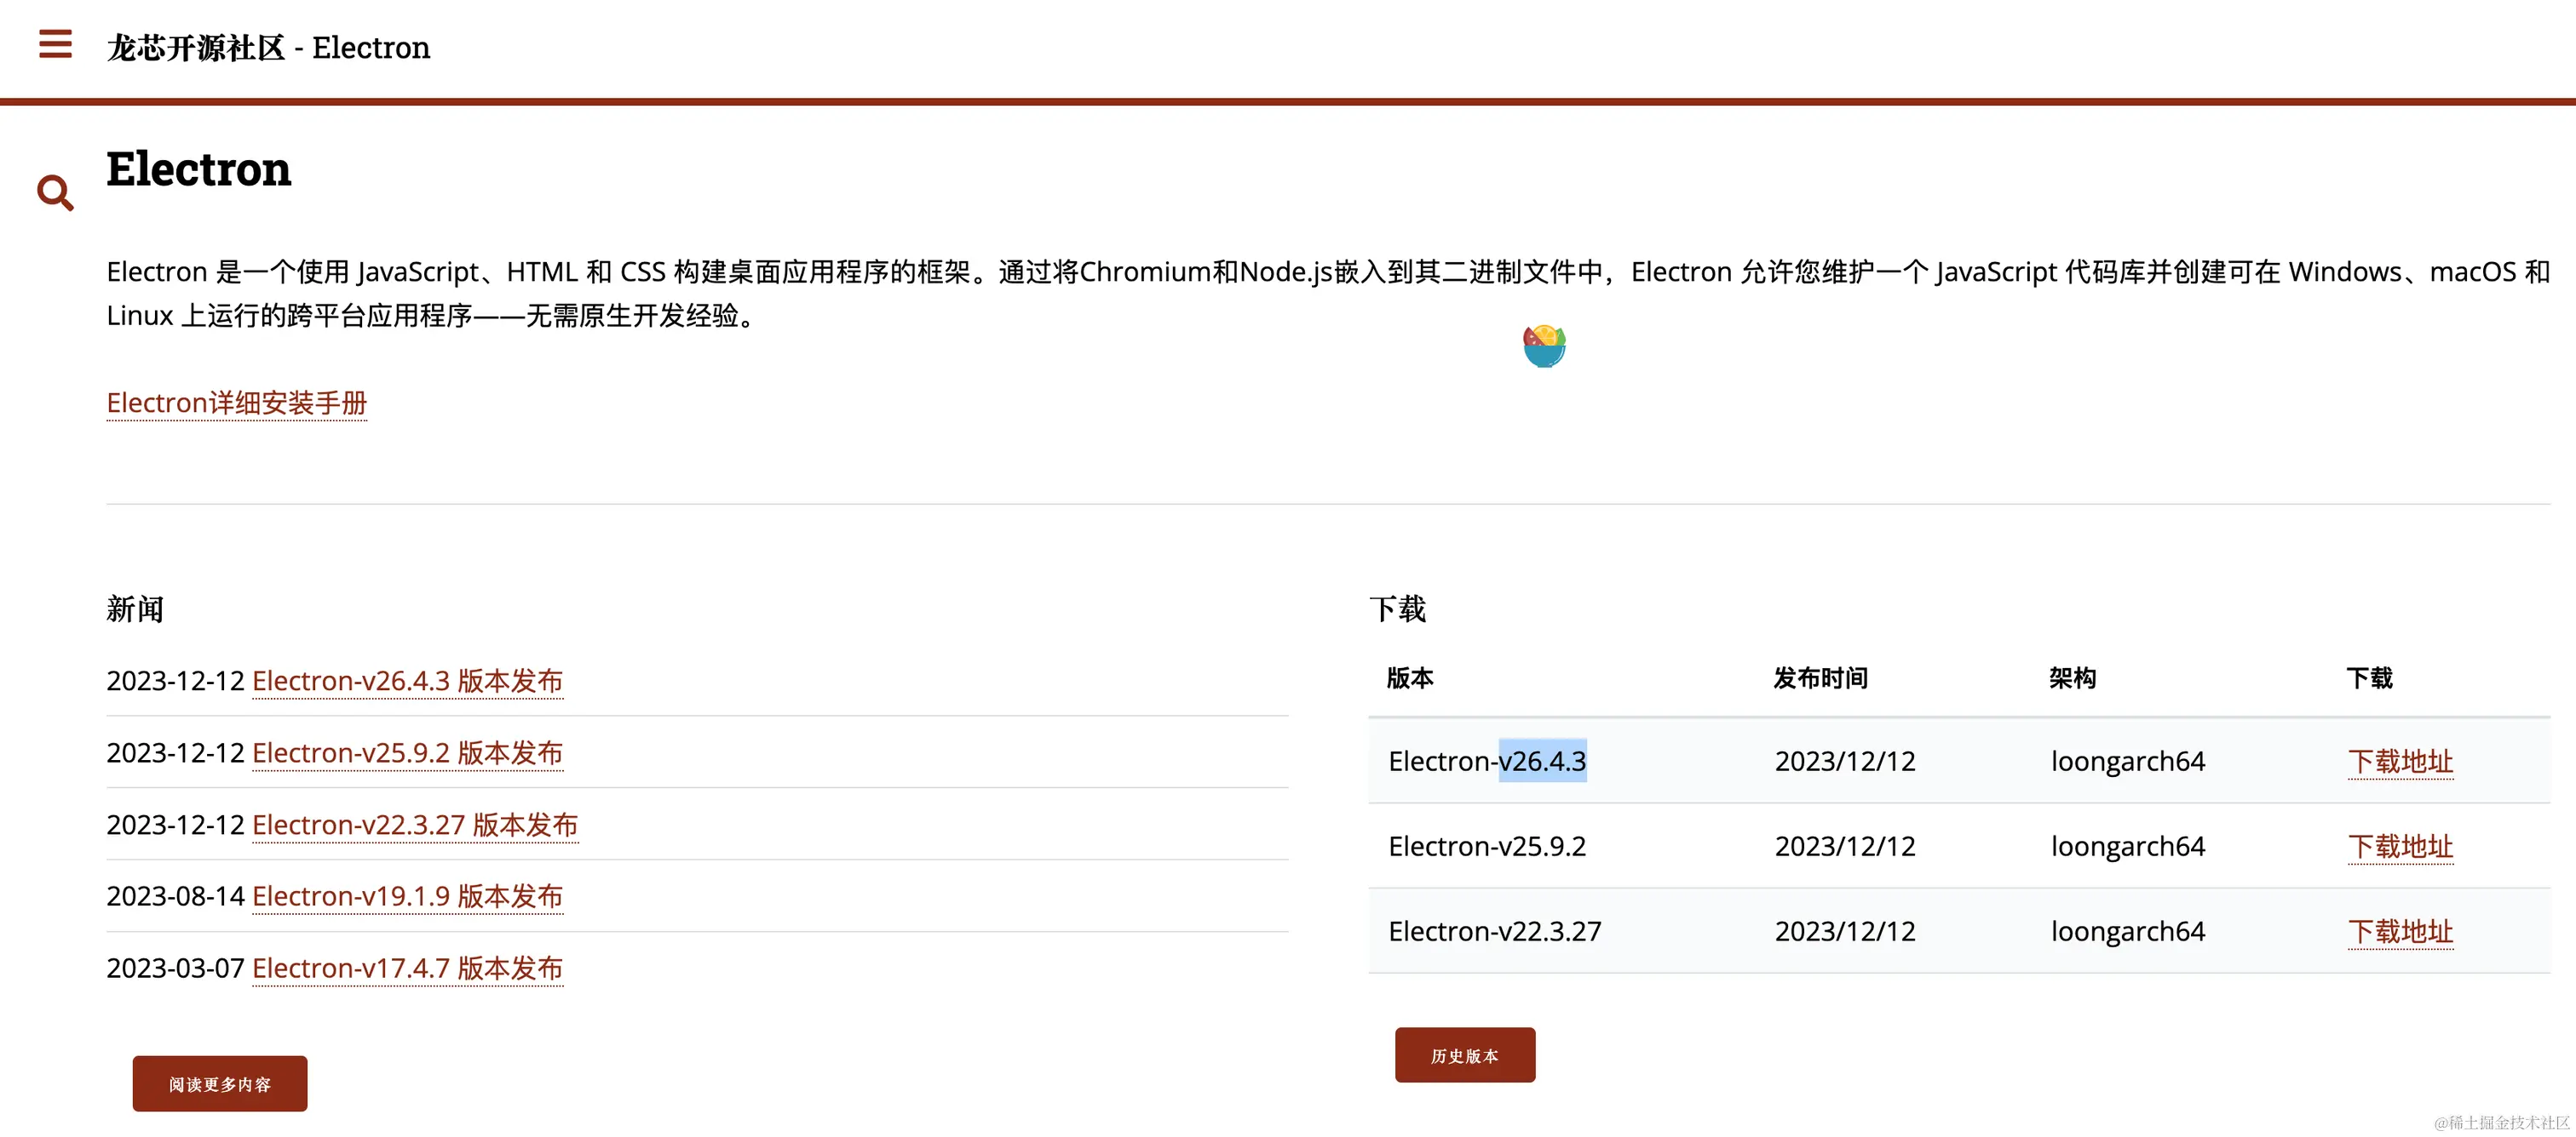Open Electron-v26.4.3 release news link
Viewport: 2576px width, 1137px height.
pyautogui.click(x=407, y=680)
